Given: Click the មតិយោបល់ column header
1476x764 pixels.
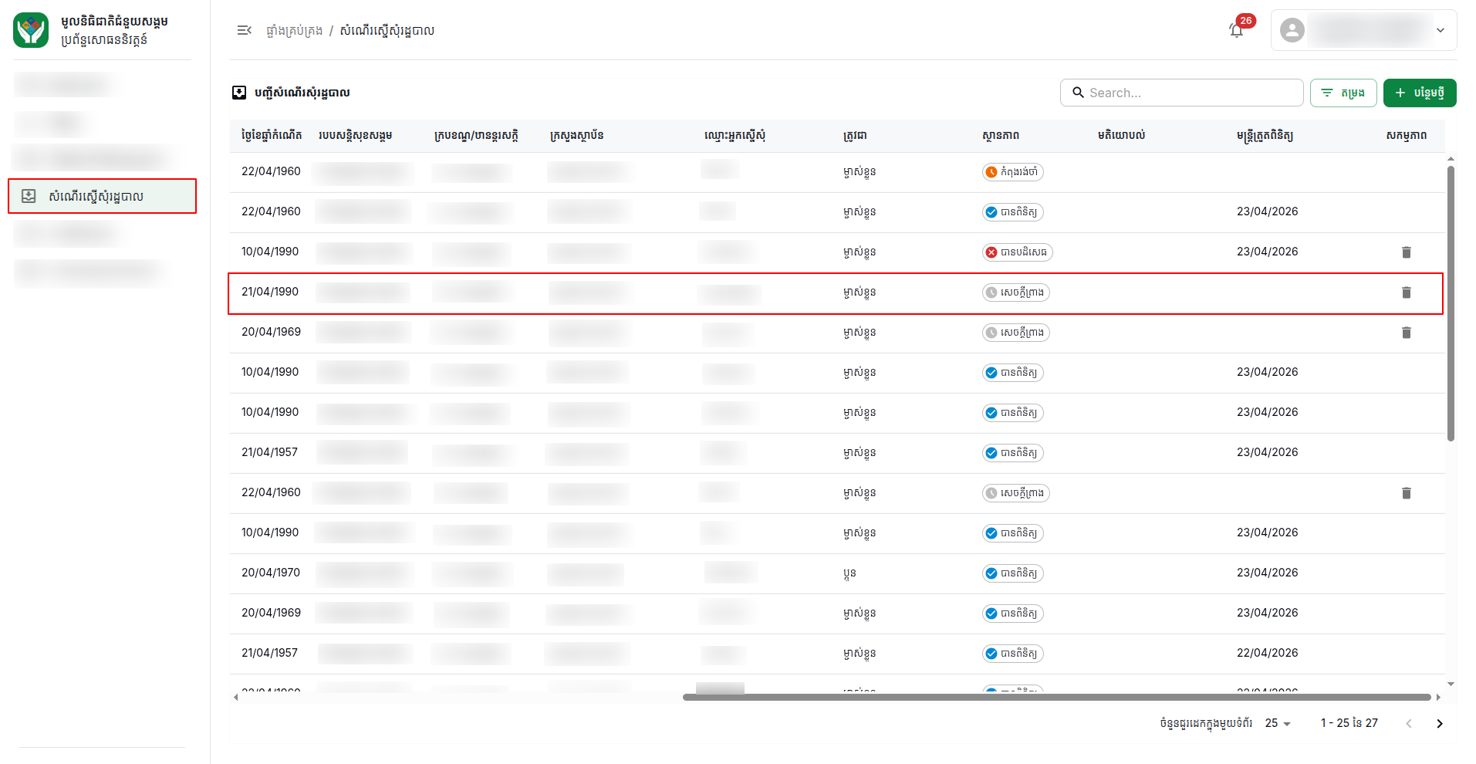Looking at the screenshot, I should [1121, 135].
